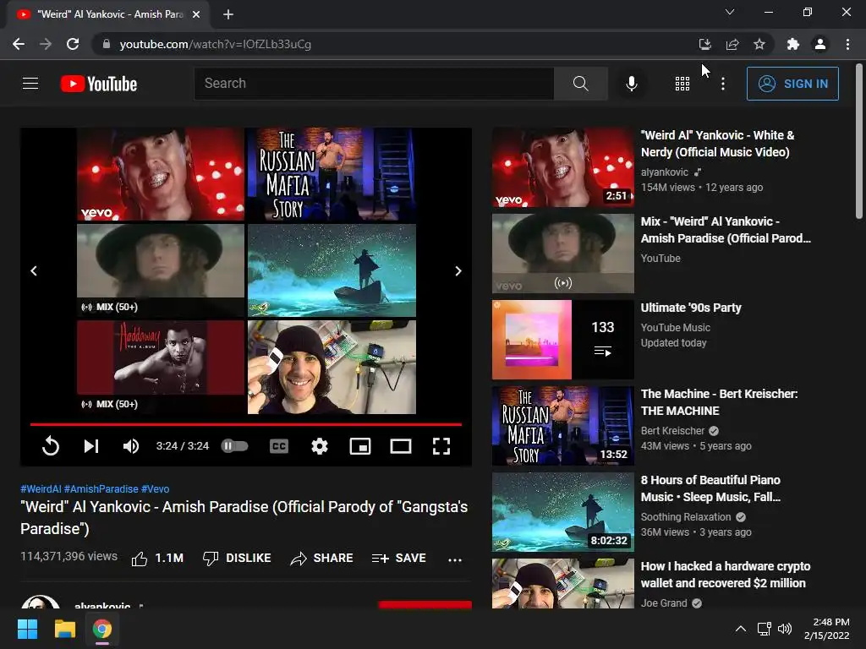Open The Machine Bert Kreischer video
The image size is (866, 649).
click(x=719, y=402)
